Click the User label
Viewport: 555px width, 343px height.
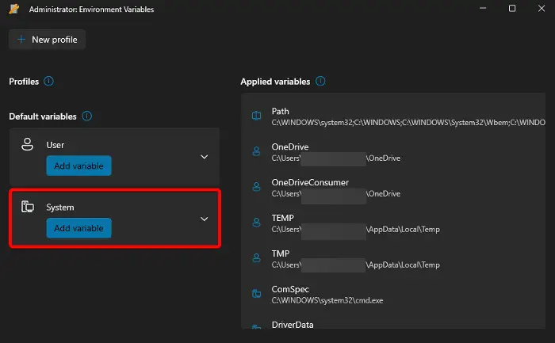pos(55,145)
